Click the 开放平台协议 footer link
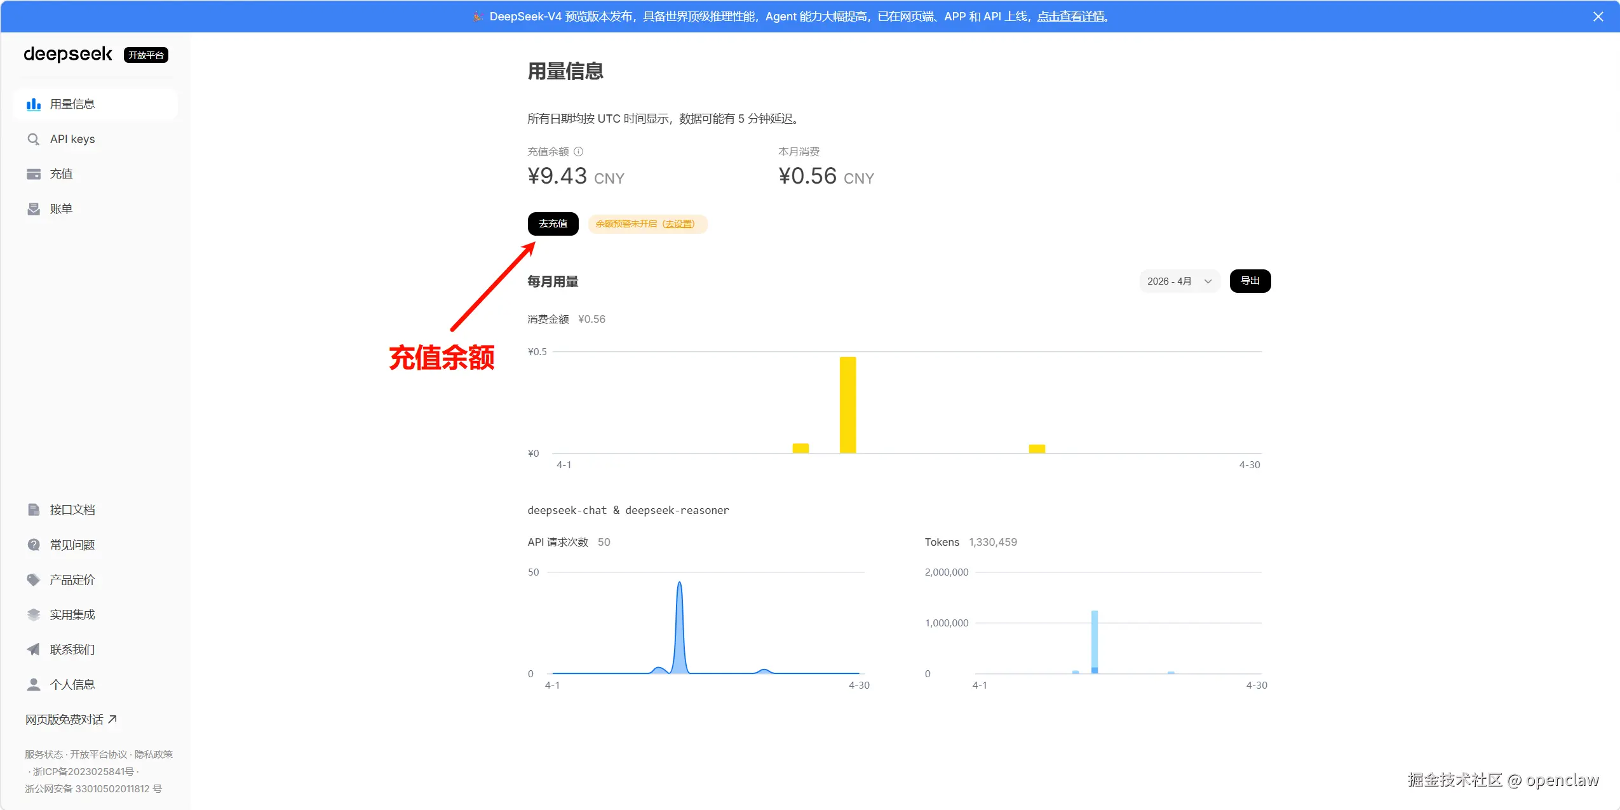The width and height of the screenshot is (1620, 810). [x=98, y=754]
